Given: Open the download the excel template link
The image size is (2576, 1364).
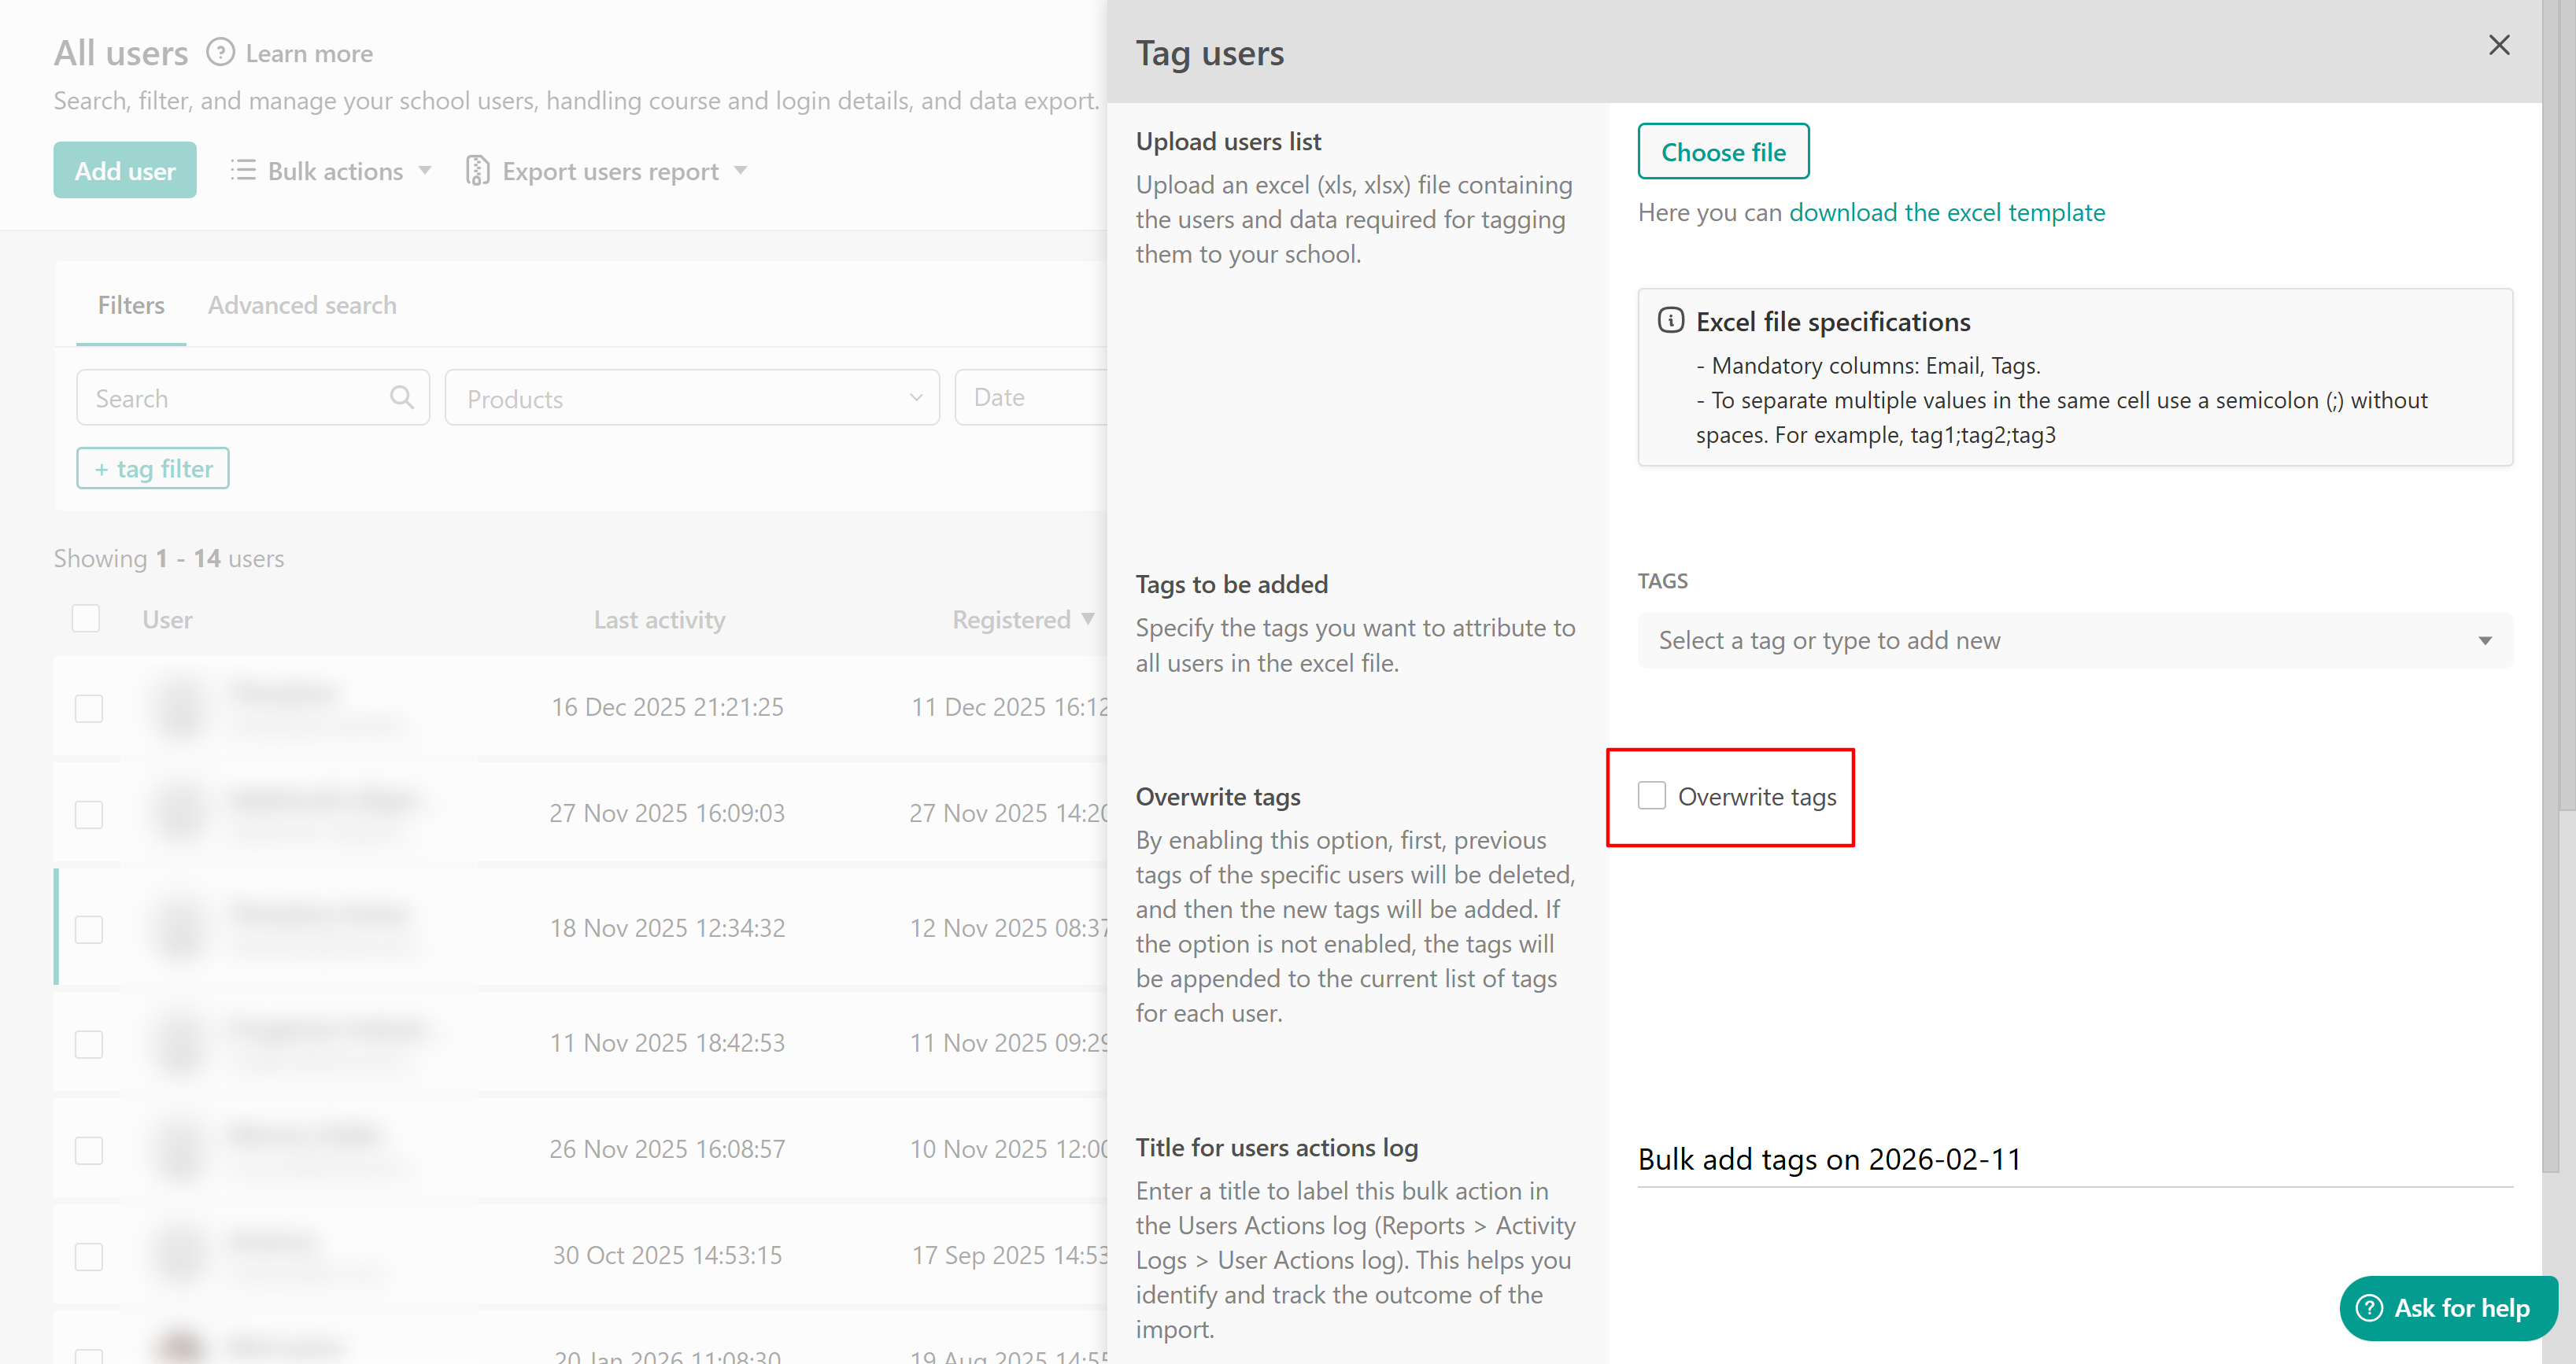Looking at the screenshot, I should [1946, 213].
